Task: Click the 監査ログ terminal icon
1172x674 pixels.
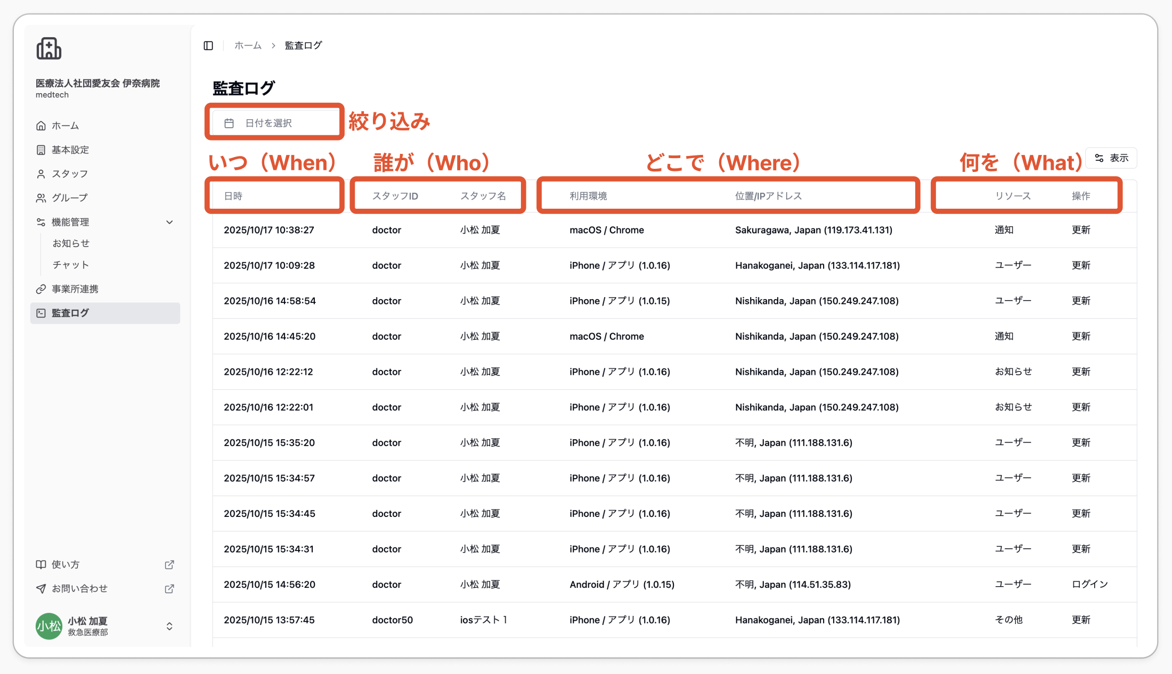Action: pos(41,313)
